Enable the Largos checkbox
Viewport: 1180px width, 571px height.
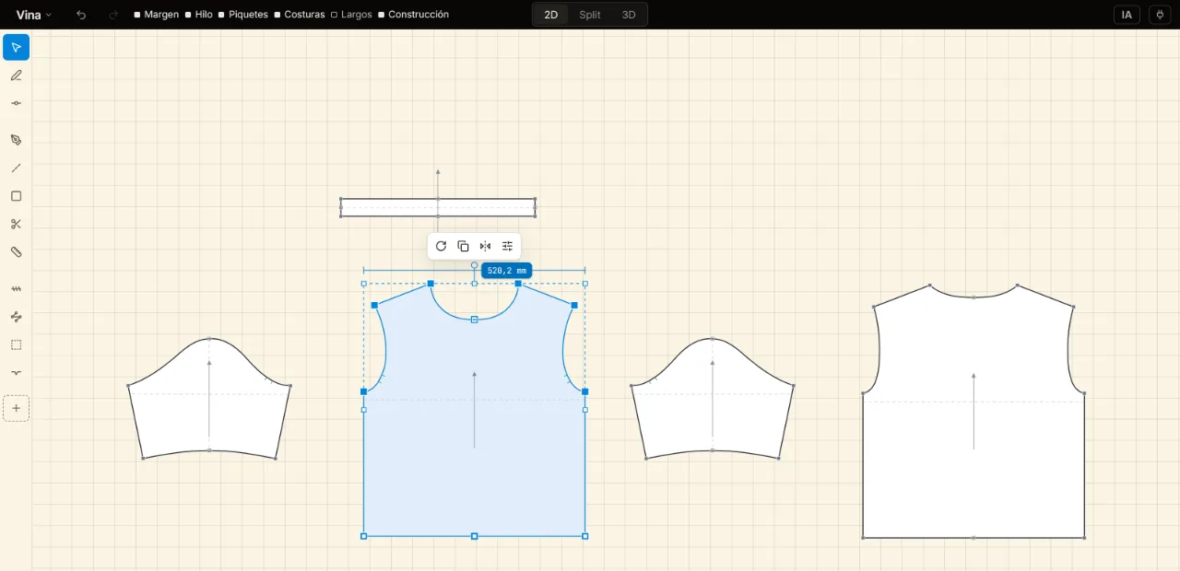tap(351, 15)
